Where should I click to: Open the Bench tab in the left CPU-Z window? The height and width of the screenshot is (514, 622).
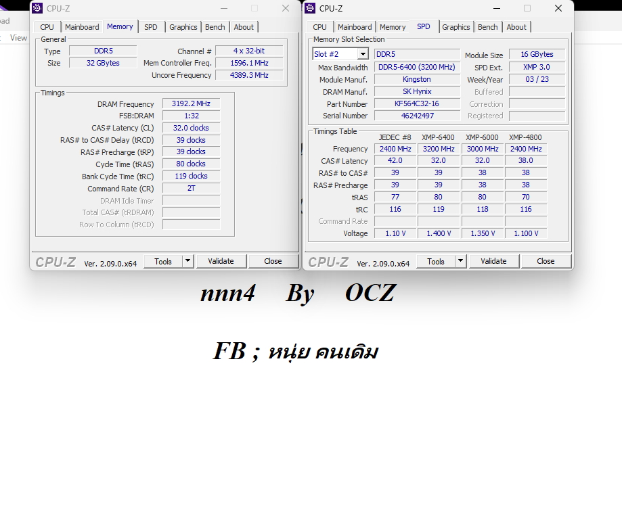[215, 27]
